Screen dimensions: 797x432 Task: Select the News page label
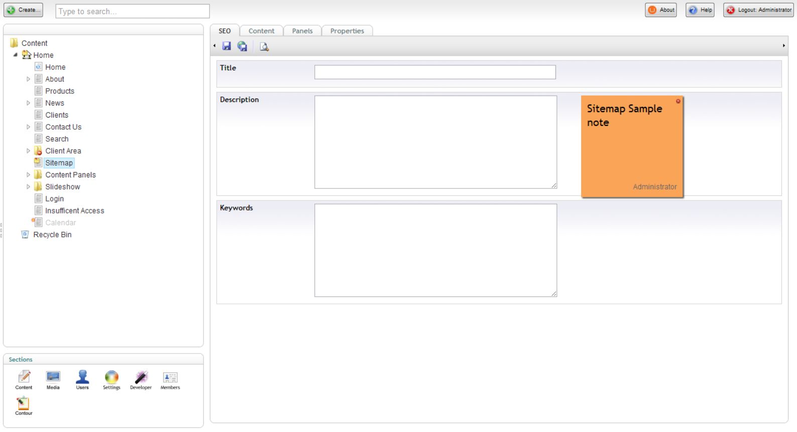pos(55,103)
